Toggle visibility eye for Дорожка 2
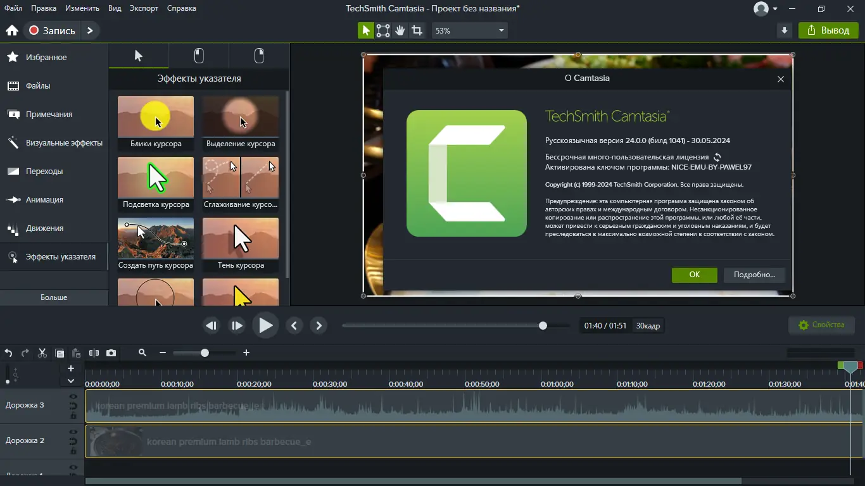Viewport: 865px width, 486px height. click(73, 432)
